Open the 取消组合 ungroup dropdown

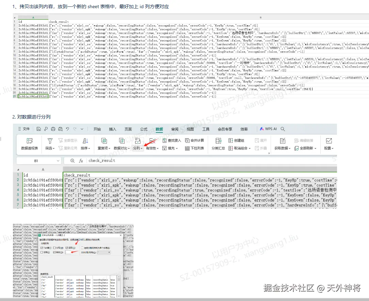pos(240,148)
